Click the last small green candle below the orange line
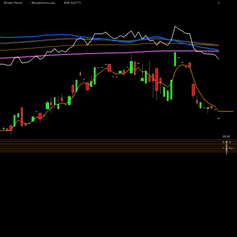This screenshot has width=237, height=237. (219, 118)
